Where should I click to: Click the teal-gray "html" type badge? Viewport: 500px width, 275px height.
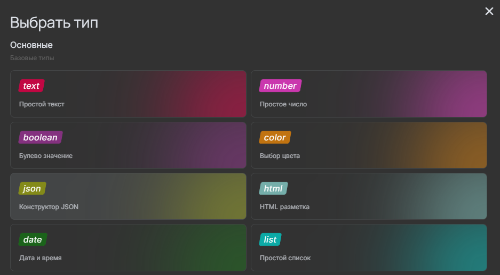click(x=273, y=189)
